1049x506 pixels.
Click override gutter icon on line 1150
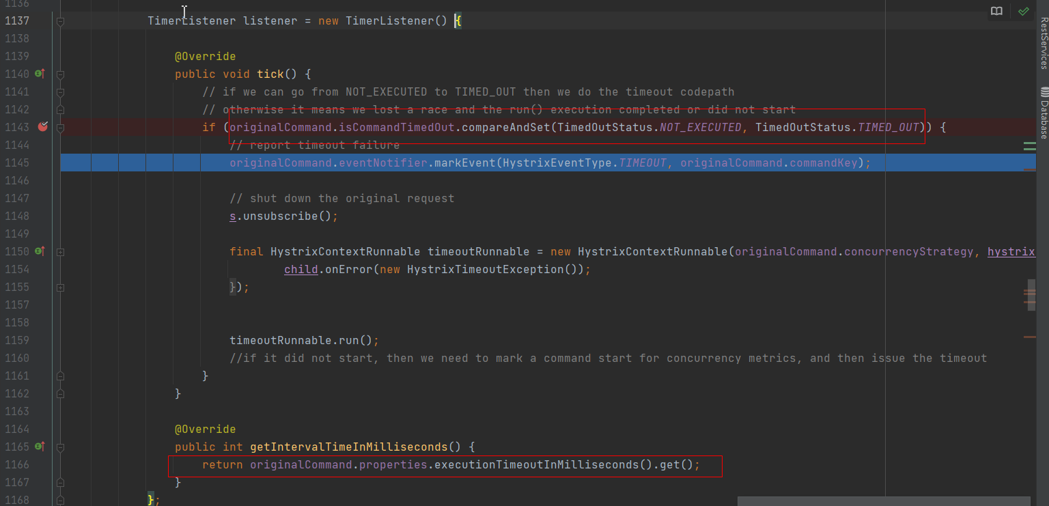[40, 251]
